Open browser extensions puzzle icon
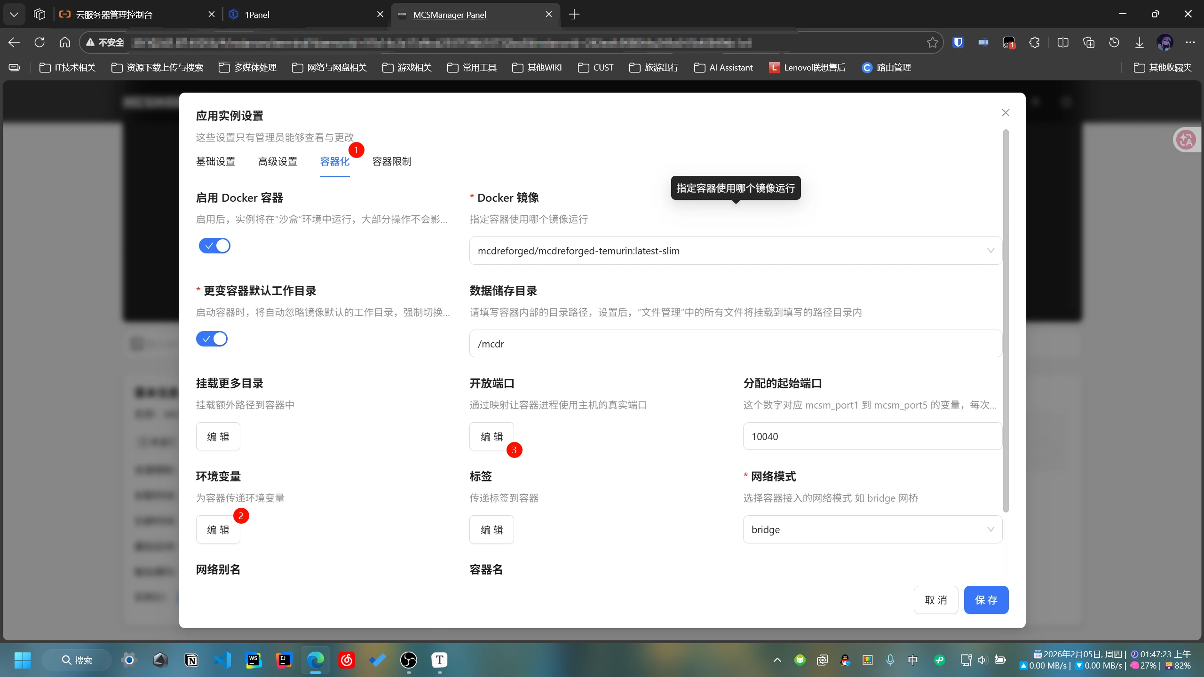The width and height of the screenshot is (1204, 677). (1034, 42)
